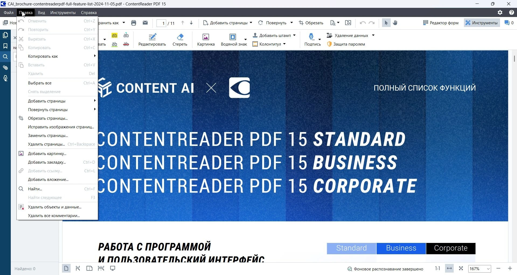Choose Выбрать все menu entry
The image size is (517, 275).
[57, 83]
